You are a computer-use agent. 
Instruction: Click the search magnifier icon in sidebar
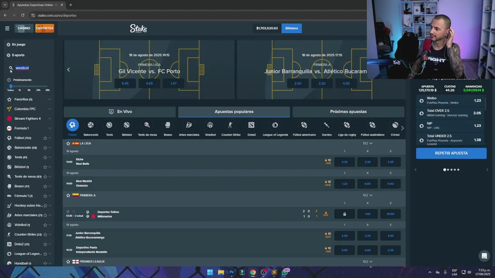(11, 68)
